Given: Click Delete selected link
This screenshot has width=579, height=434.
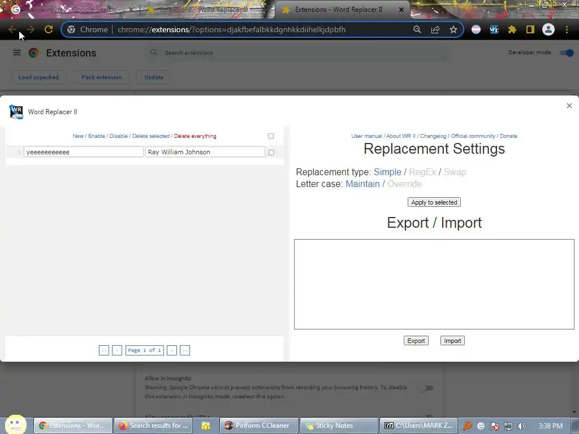Looking at the screenshot, I should 150,136.
